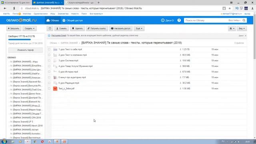This screenshot has height=144, width=256.
Task: Click the Скачать download button
Action: (x=61, y=28)
